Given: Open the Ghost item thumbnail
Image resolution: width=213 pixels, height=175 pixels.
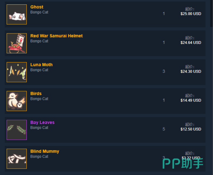Looking at the screenshot, I should point(16,14).
